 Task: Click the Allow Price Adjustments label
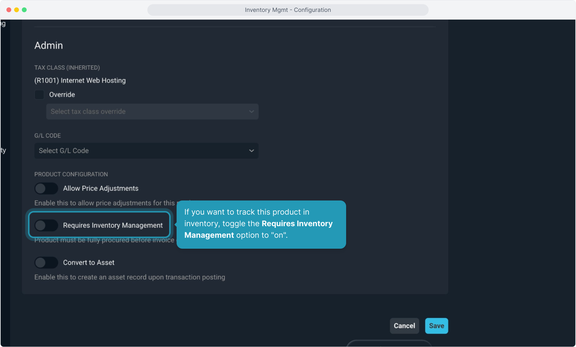(101, 189)
